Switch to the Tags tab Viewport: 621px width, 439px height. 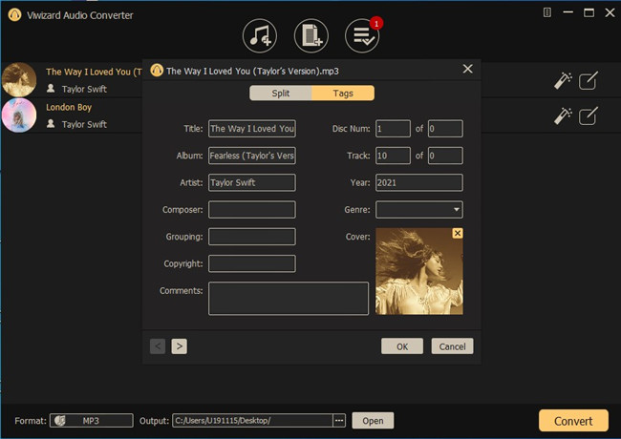point(343,93)
